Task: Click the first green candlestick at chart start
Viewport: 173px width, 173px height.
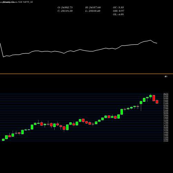Action: [3, 140]
